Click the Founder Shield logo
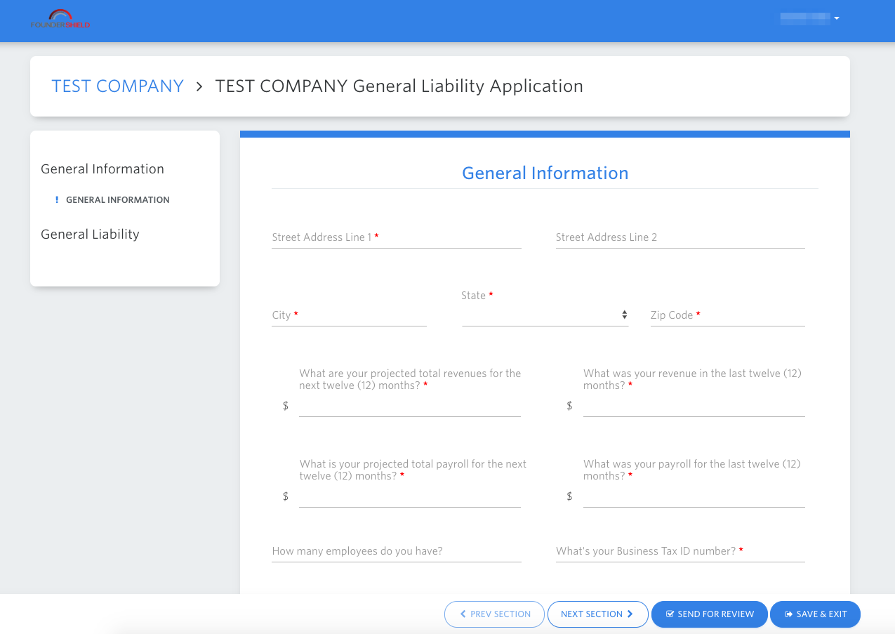The height and width of the screenshot is (634, 895). pyautogui.click(x=60, y=20)
